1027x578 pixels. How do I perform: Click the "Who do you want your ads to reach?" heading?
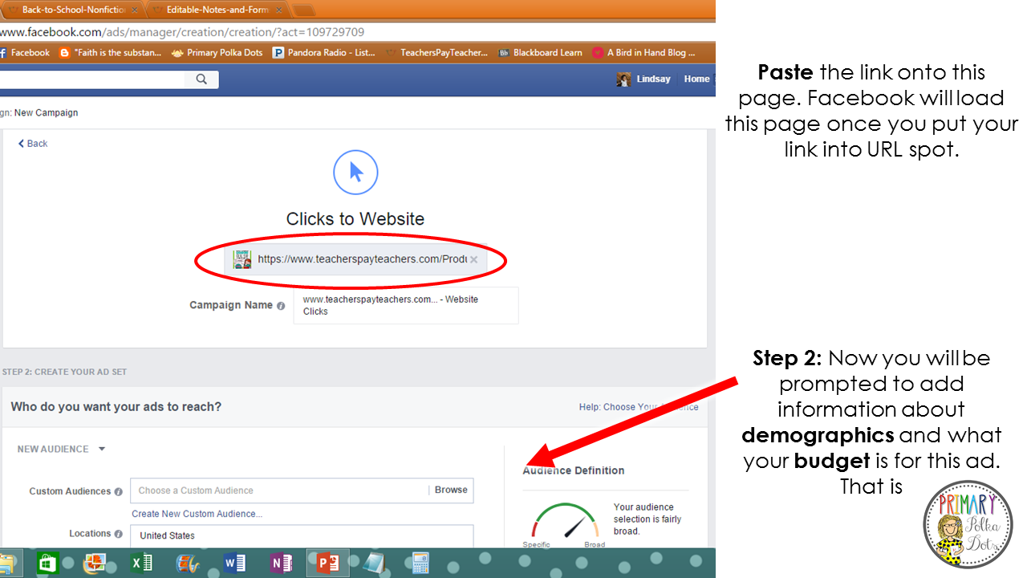coord(116,407)
